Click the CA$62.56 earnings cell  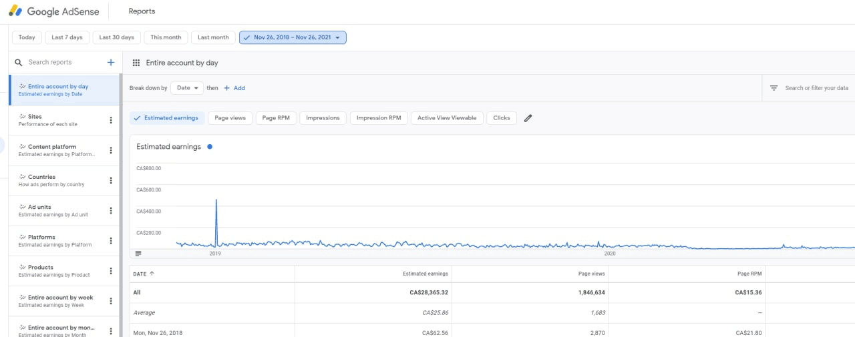pos(435,332)
